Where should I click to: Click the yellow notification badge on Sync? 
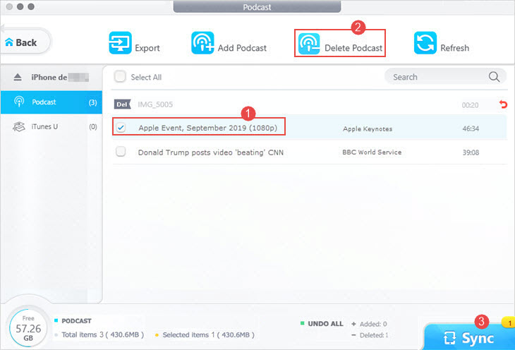pos(507,322)
